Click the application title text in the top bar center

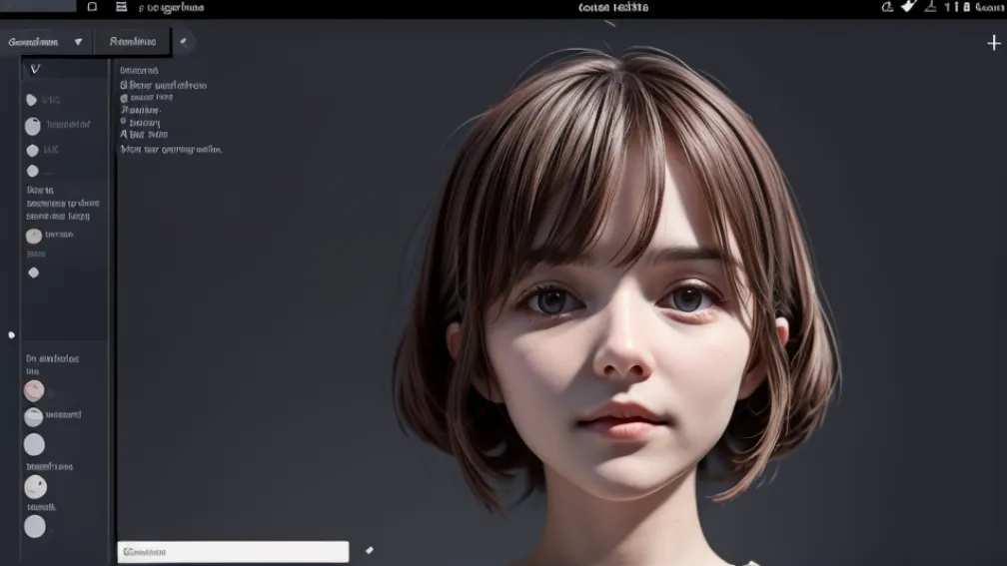(613, 8)
